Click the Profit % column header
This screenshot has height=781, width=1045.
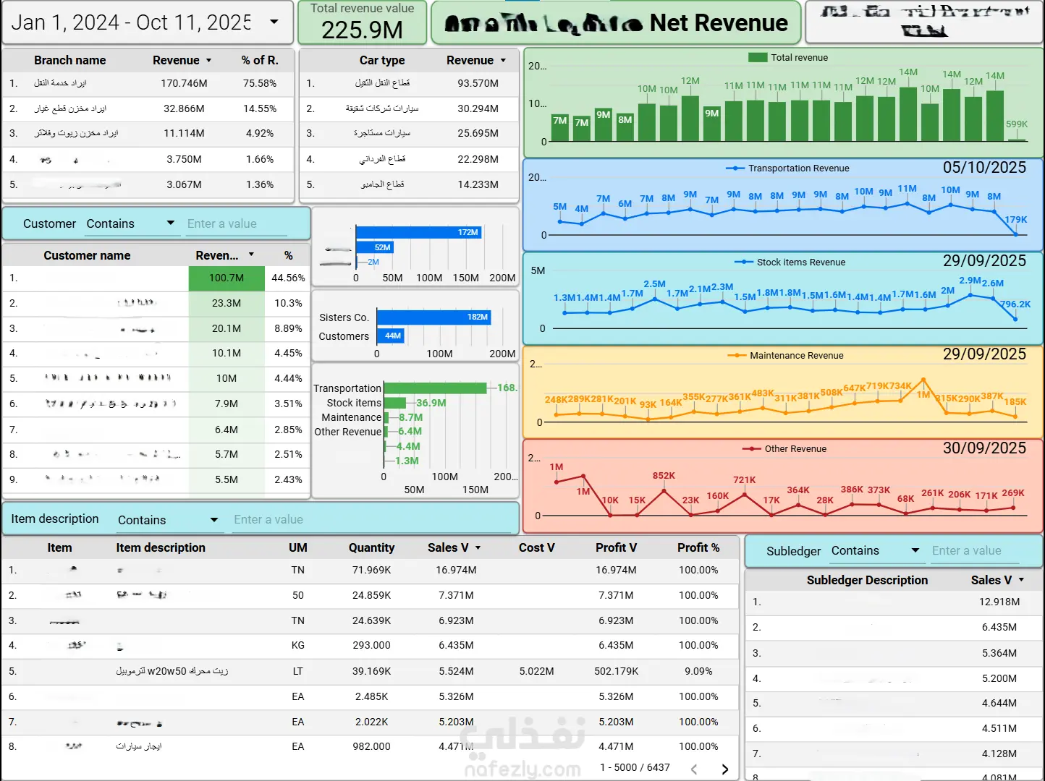(698, 547)
